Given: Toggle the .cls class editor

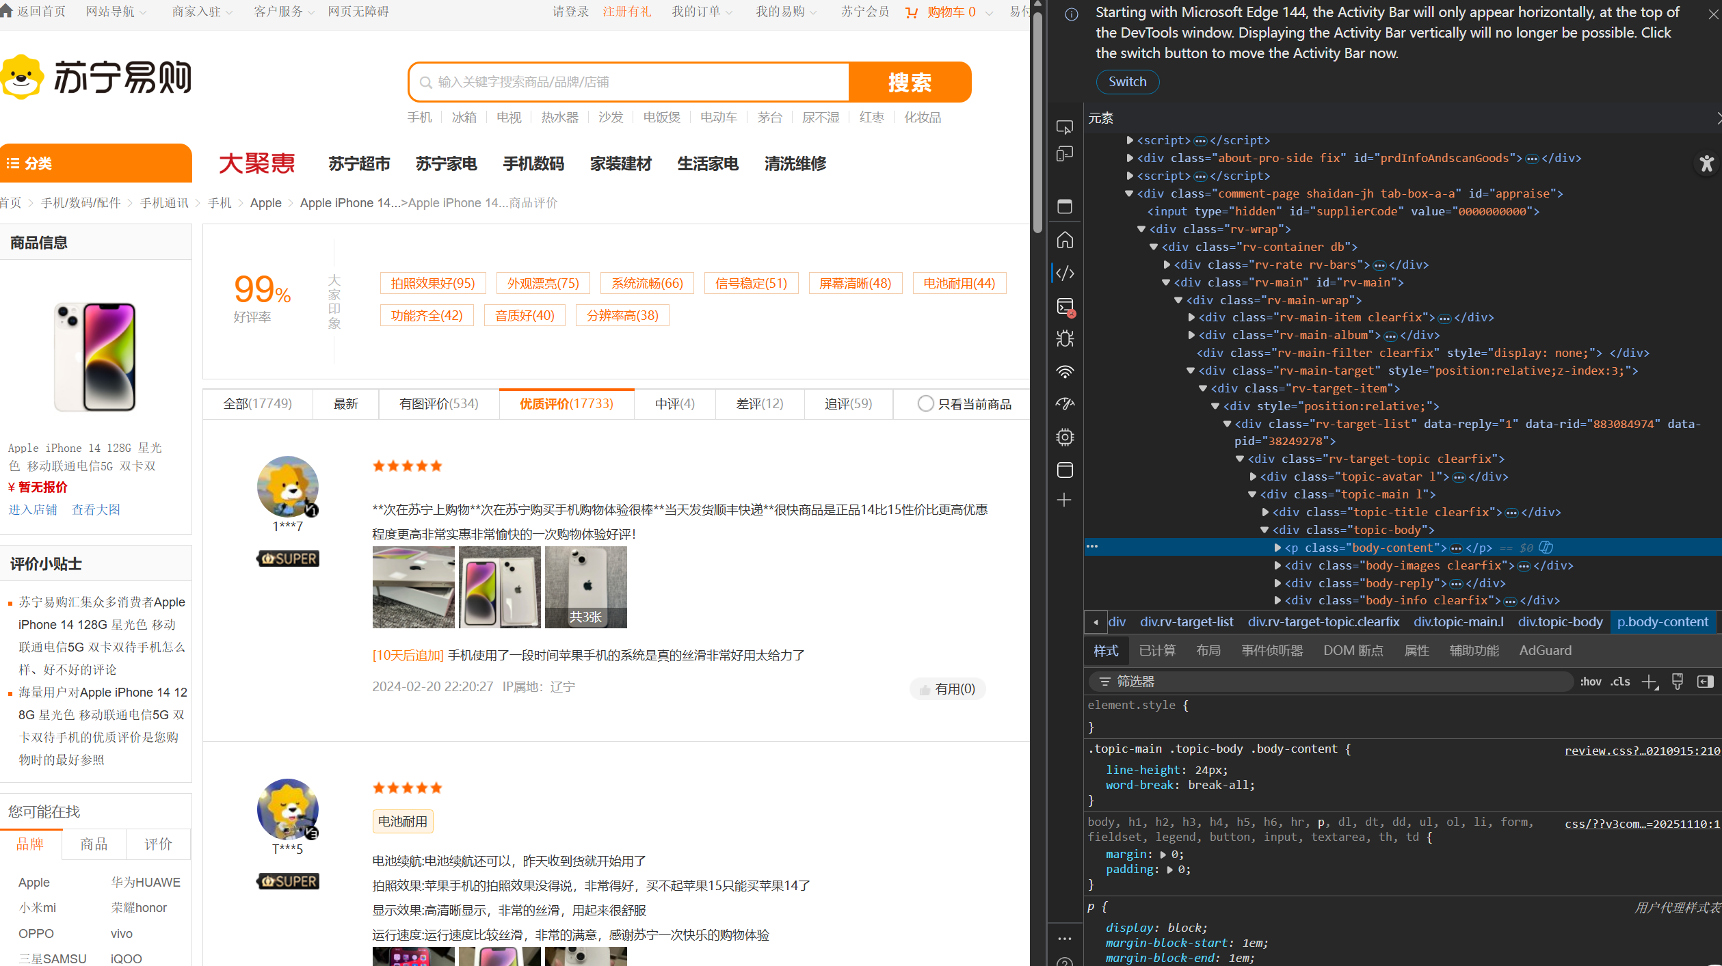Looking at the screenshot, I should pos(1620,682).
